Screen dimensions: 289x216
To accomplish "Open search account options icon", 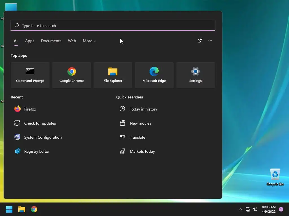I will click(200, 40).
